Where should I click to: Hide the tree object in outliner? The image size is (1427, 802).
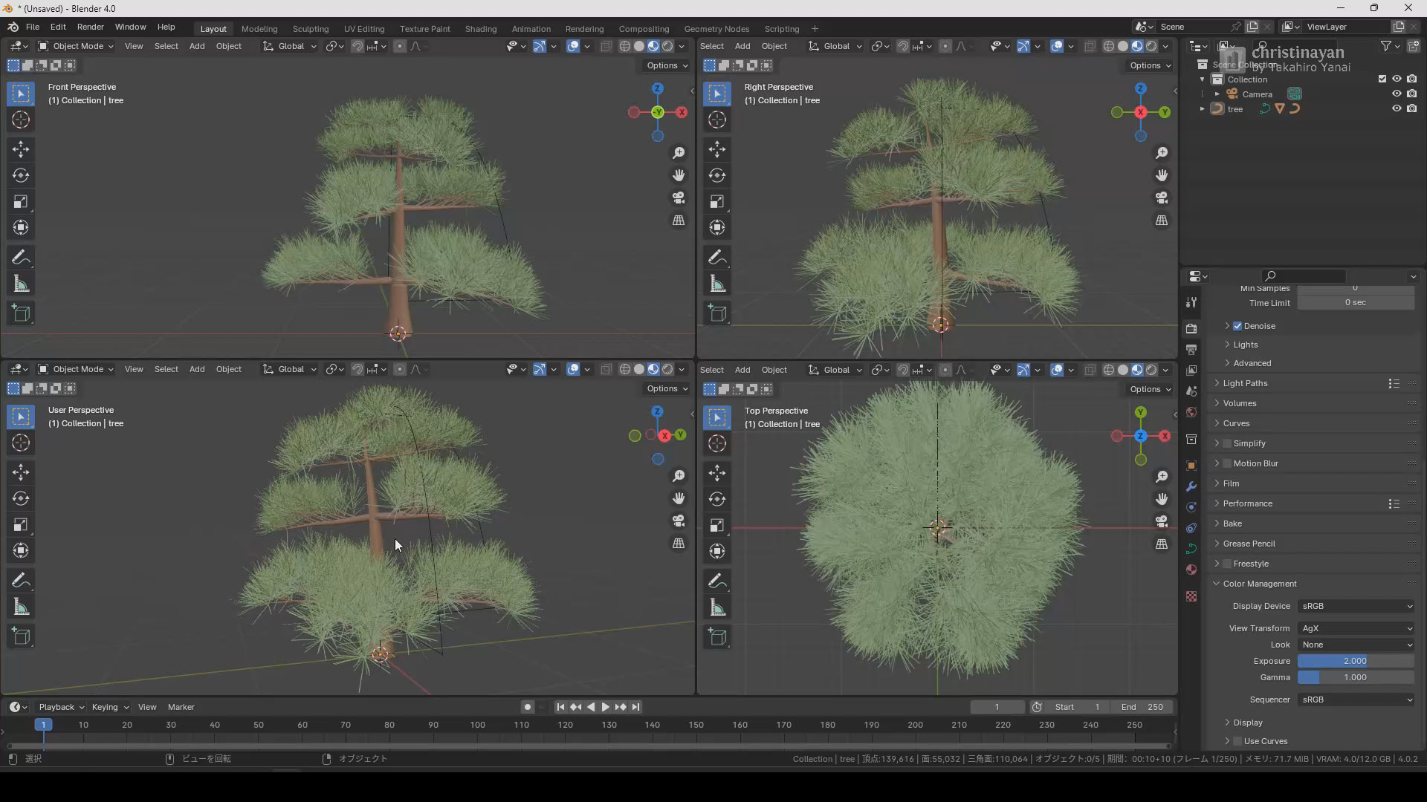click(x=1397, y=108)
